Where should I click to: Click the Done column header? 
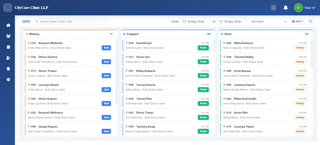point(266,34)
